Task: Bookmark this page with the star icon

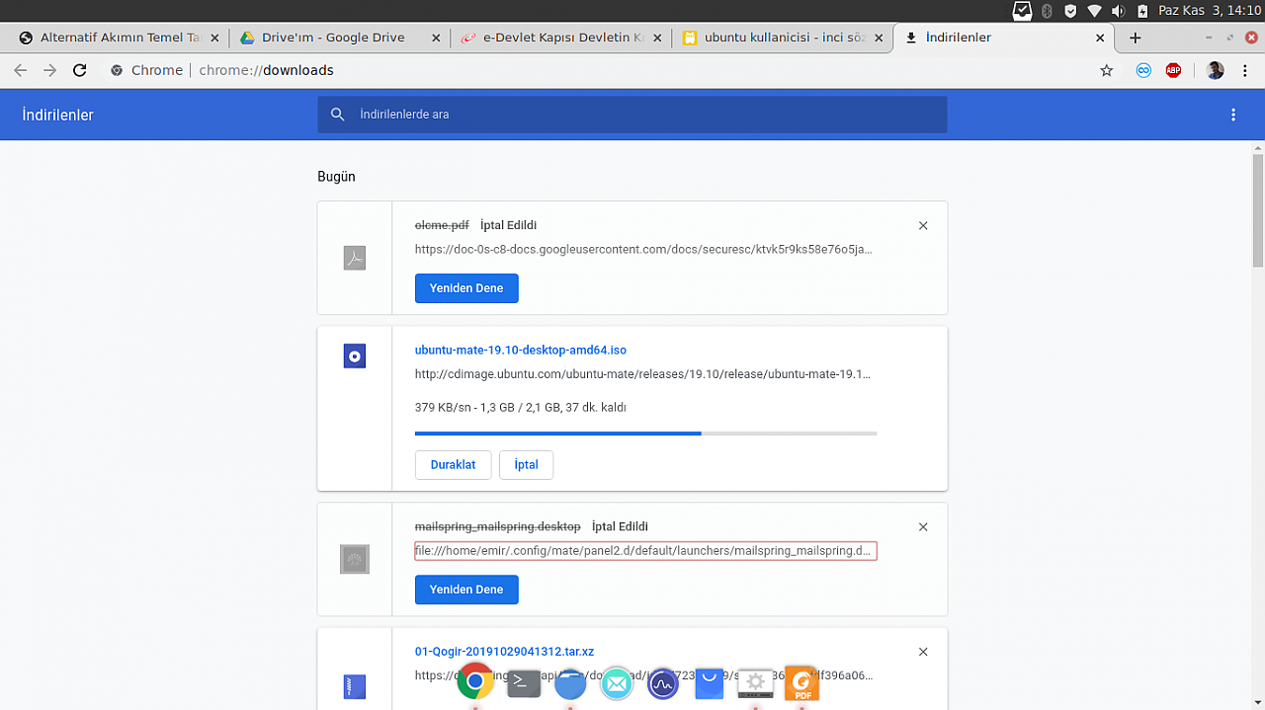Action: point(1107,70)
